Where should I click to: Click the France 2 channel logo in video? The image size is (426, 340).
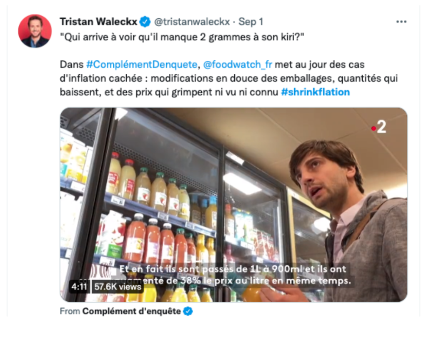[x=379, y=127]
